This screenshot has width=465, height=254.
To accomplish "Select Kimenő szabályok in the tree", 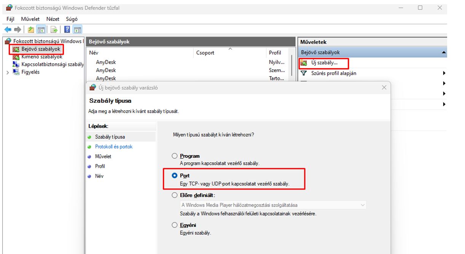I will [42, 57].
